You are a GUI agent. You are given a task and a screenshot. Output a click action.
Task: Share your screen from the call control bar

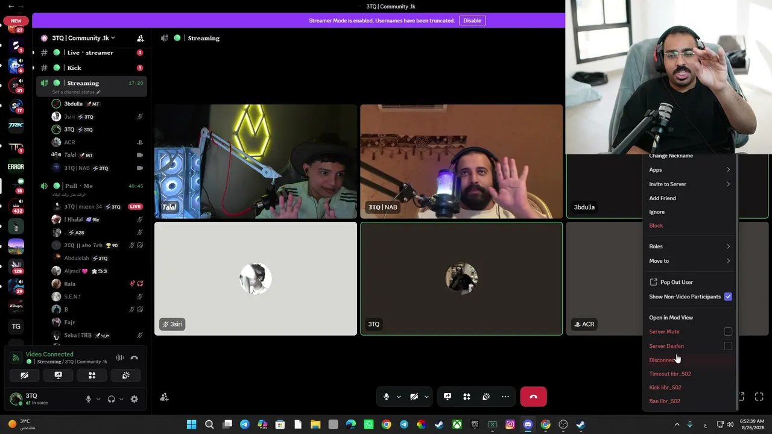(448, 397)
